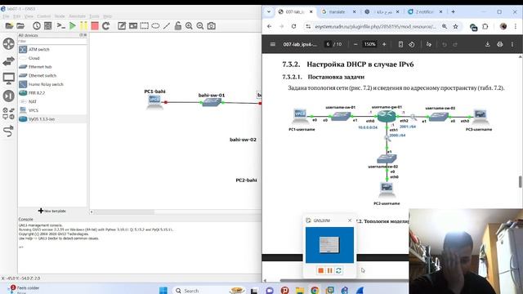The height and width of the screenshot is (294, 523).
Task: Bookmark this page star icon
Action: (455, 26)
